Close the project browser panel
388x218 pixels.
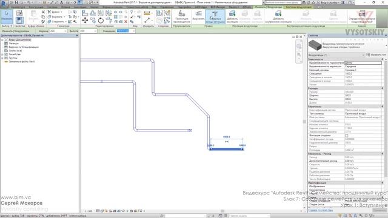coord(77,36)
